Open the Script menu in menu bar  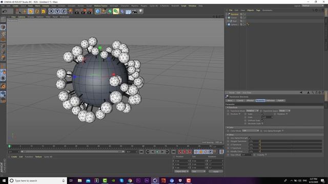pyautogui.click(x=183, y=6)
